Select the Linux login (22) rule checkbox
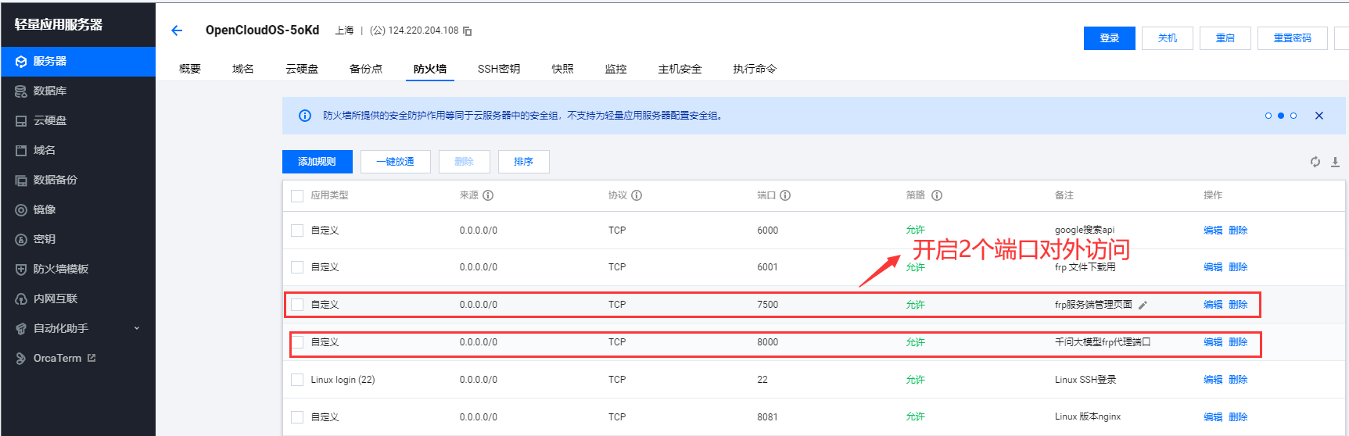The height and width of the screenshot is (436, 1349). pos(297,380)
